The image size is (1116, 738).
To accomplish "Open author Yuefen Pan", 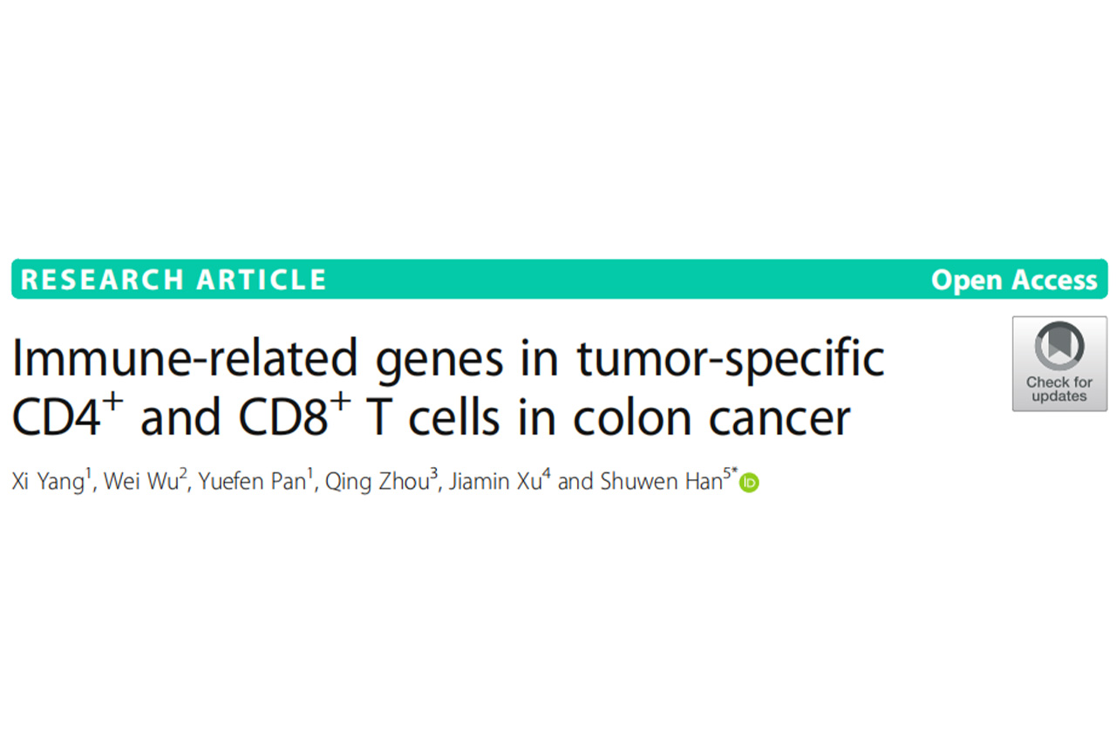I will [252, 484].
